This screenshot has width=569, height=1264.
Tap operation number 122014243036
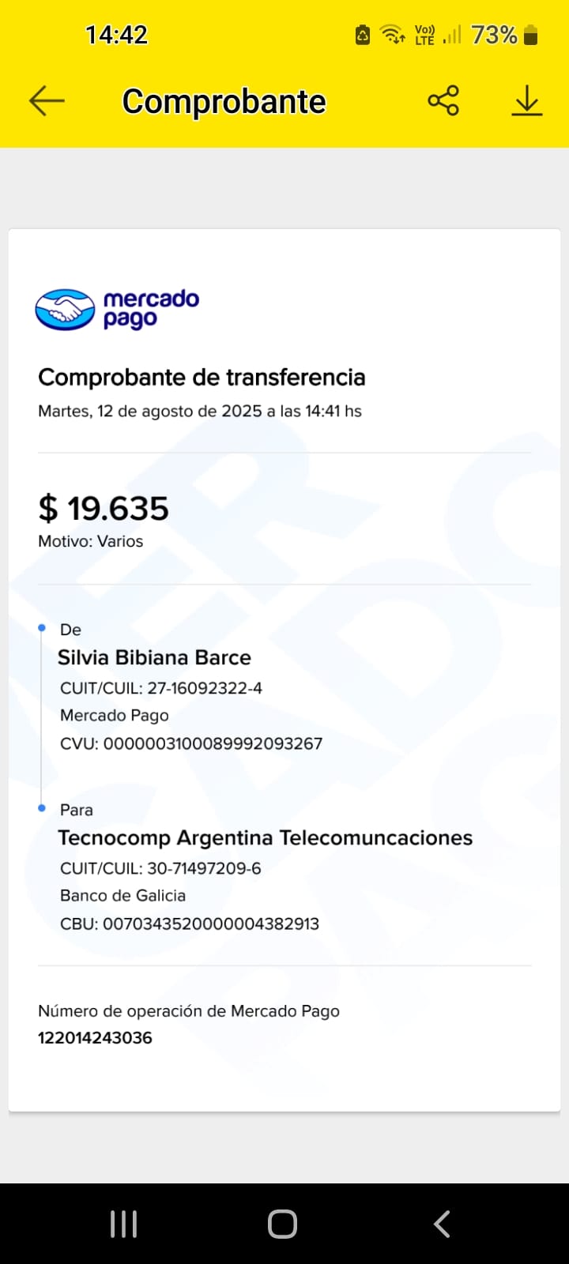click(x=95, y=1037)
